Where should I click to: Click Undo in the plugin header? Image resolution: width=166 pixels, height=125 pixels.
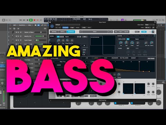pyautogui.click(x=84, y=27)
